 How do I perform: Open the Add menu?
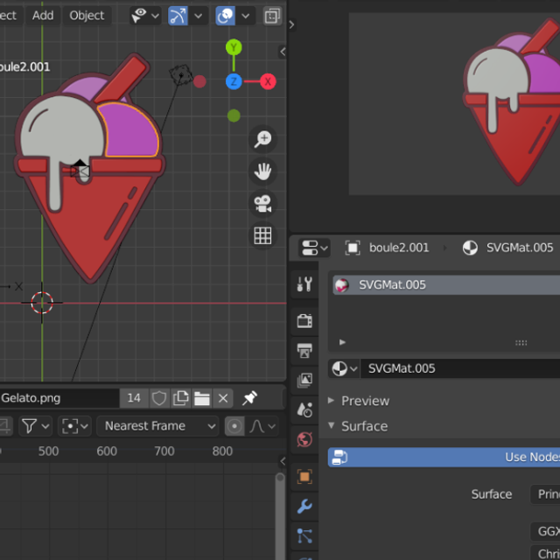(43, 15)
